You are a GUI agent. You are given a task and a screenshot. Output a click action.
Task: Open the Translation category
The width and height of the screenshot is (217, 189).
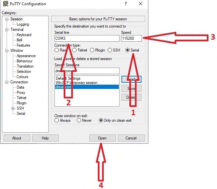[x=25, y=66]
